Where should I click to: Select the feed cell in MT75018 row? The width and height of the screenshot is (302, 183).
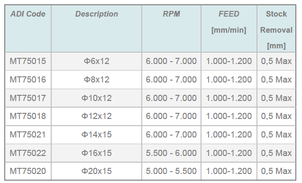point(229,116)
